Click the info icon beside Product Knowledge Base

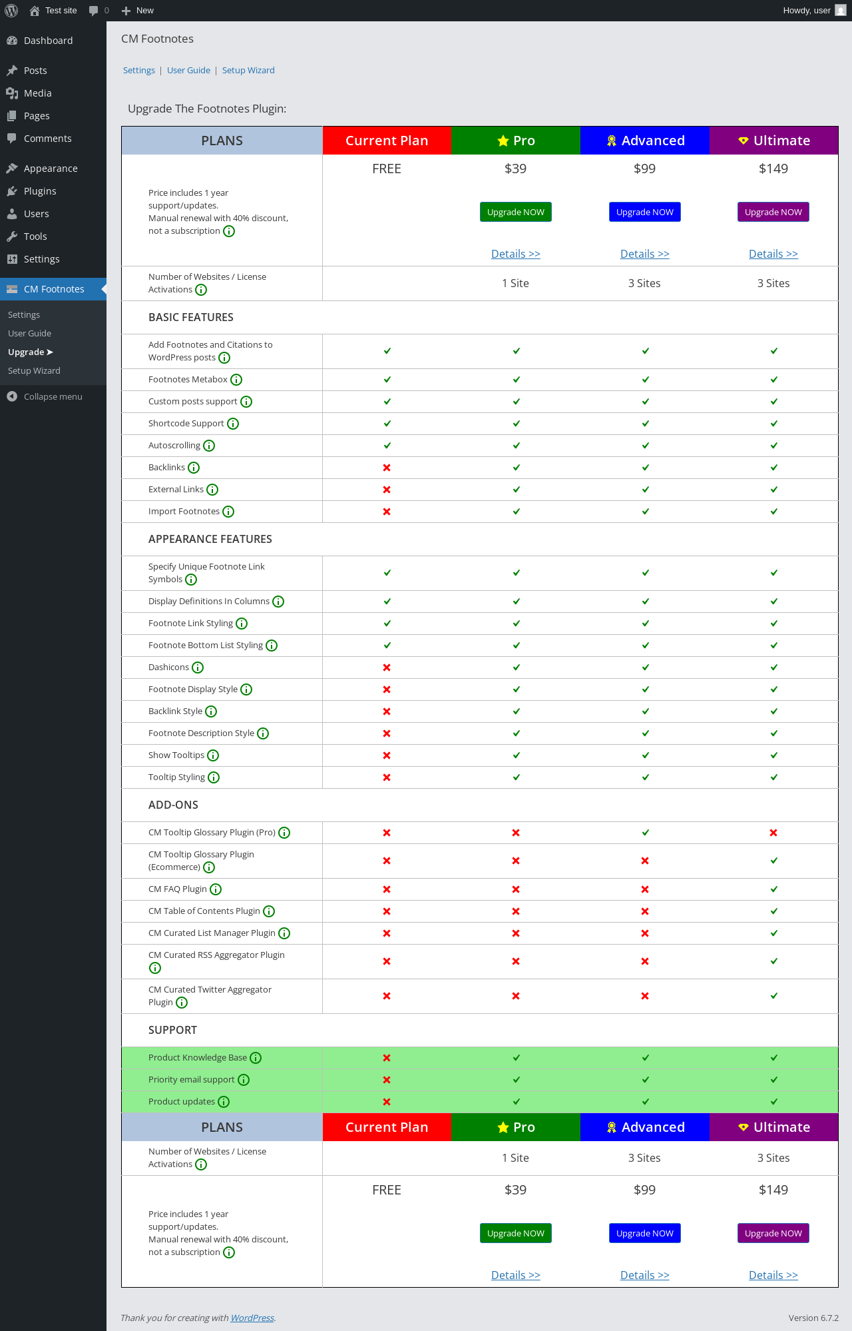256,1058
